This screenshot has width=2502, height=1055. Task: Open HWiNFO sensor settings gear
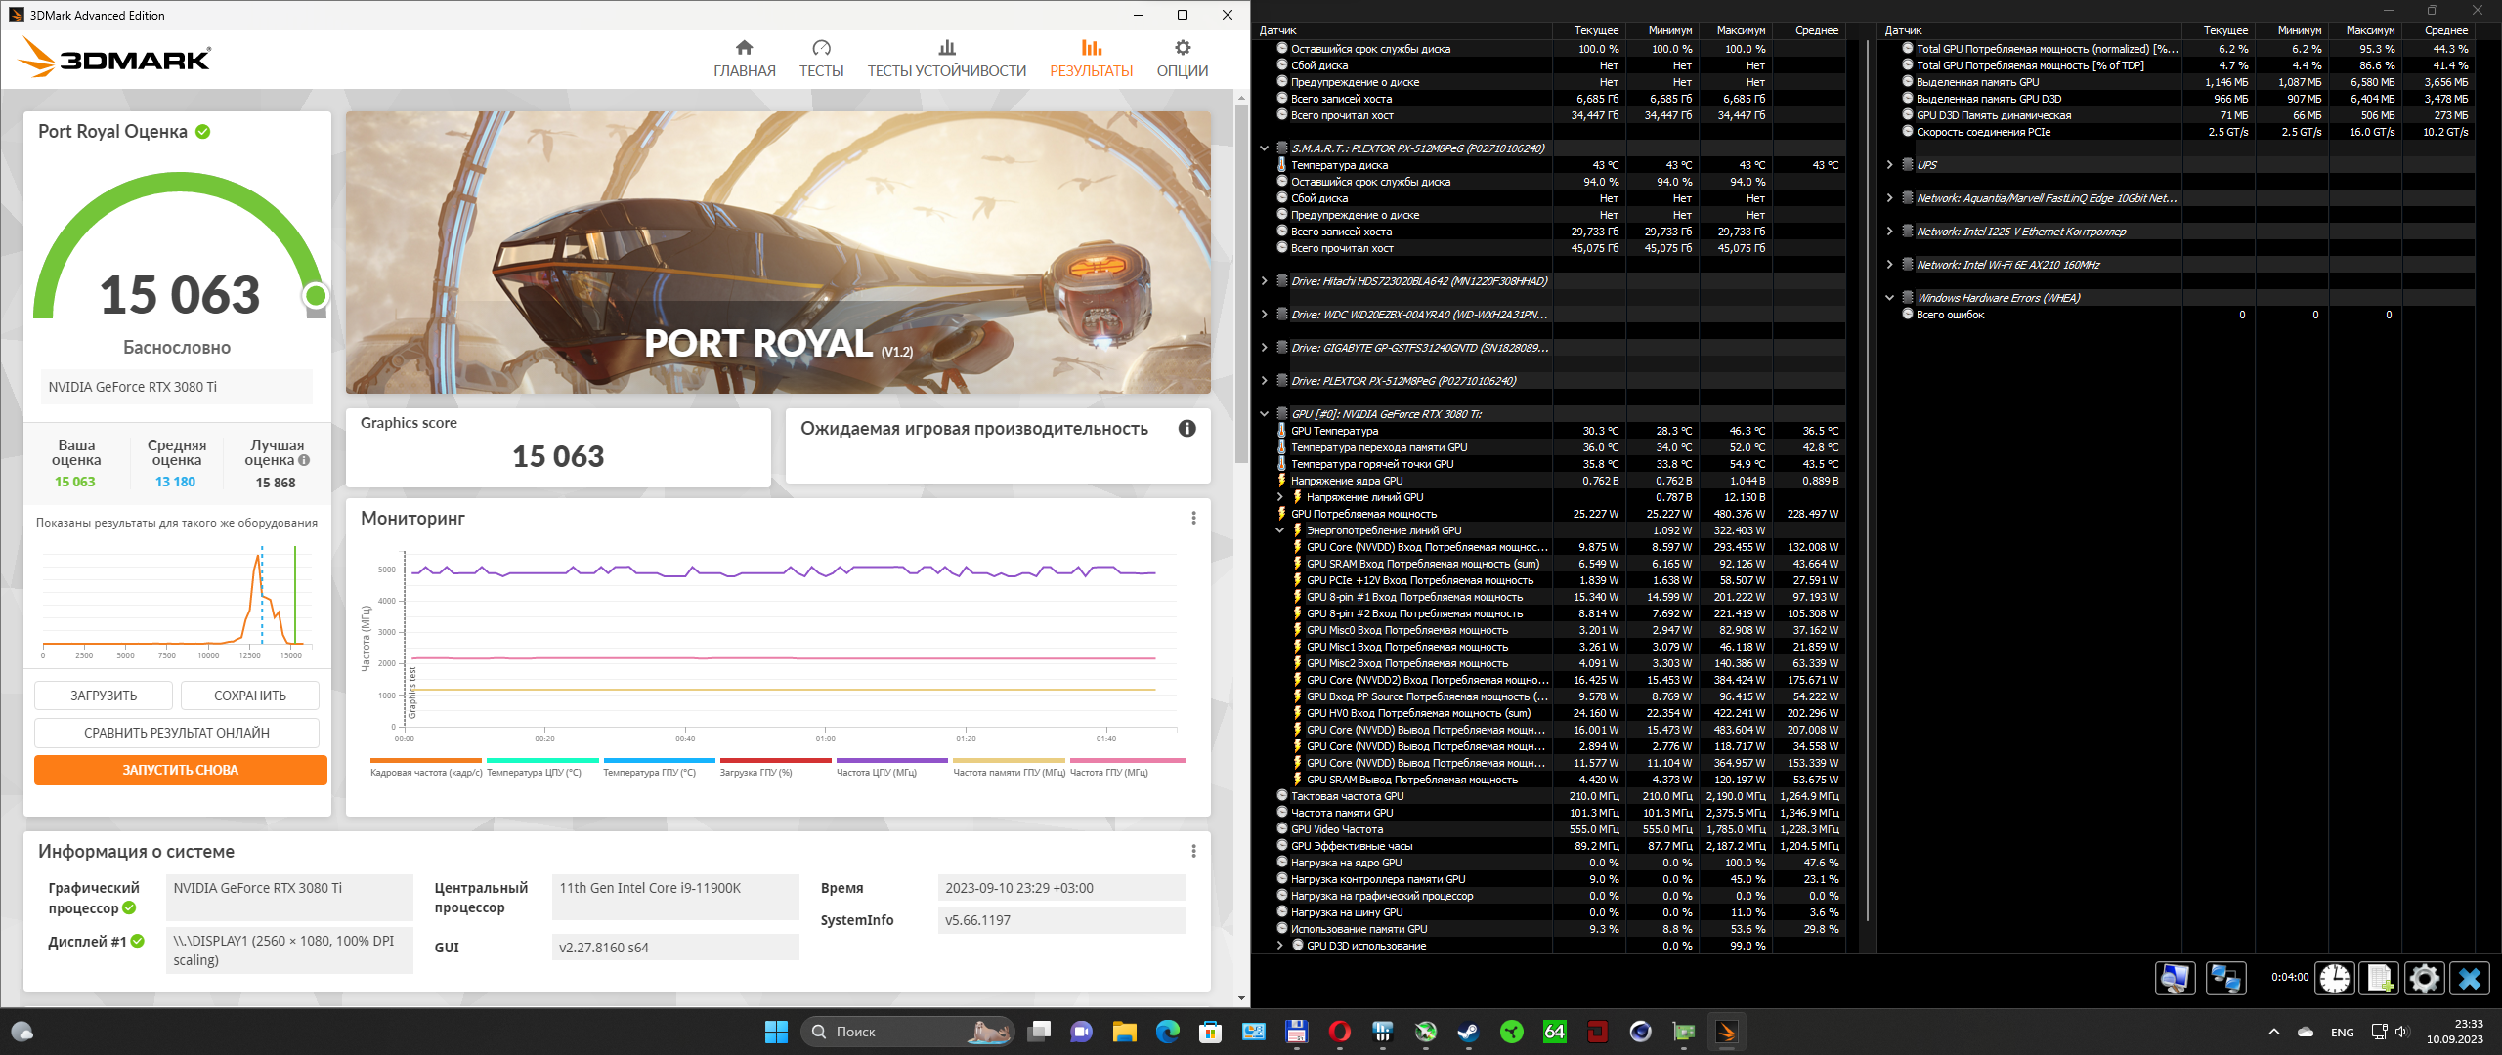(2424, 978)
